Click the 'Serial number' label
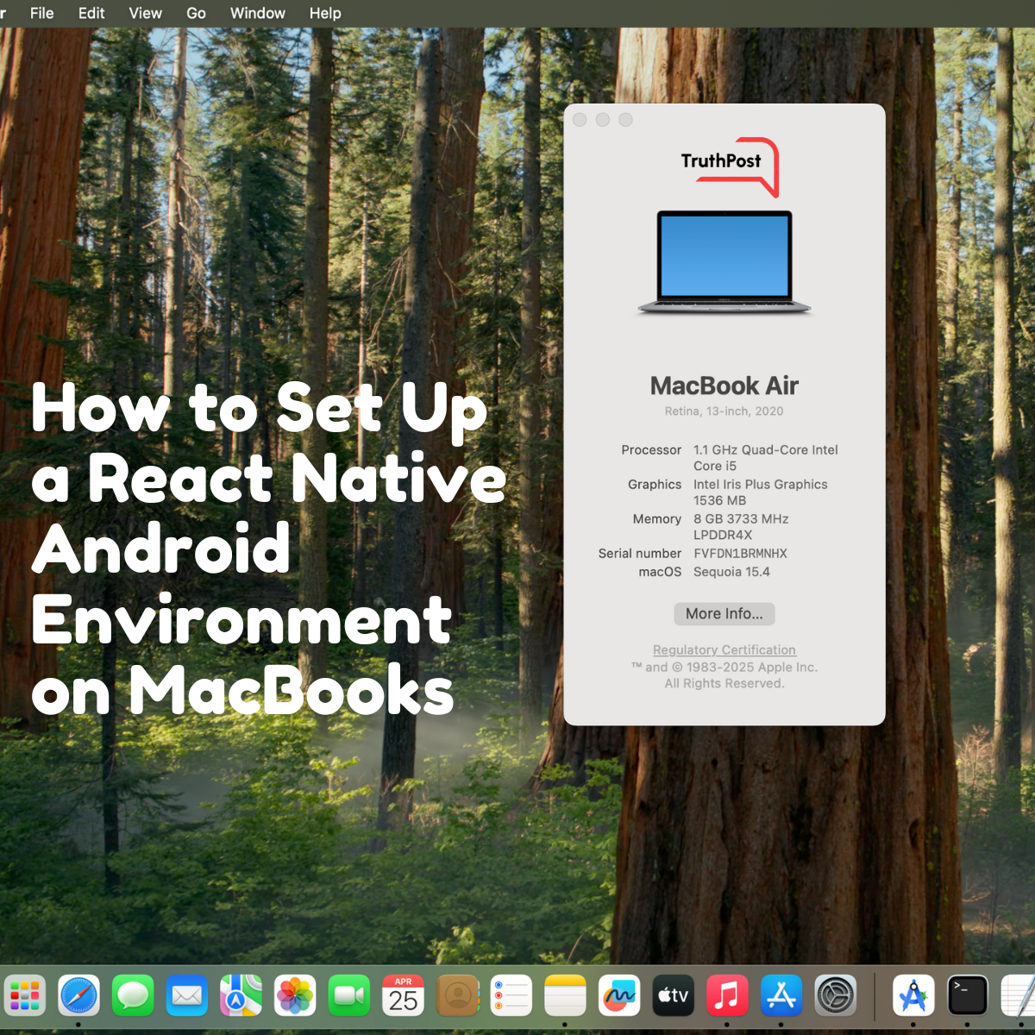 pos(640,554)
